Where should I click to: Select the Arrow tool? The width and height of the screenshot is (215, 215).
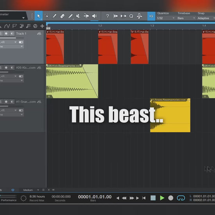(39, 16)
